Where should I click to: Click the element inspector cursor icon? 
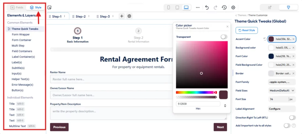point(50,8)
